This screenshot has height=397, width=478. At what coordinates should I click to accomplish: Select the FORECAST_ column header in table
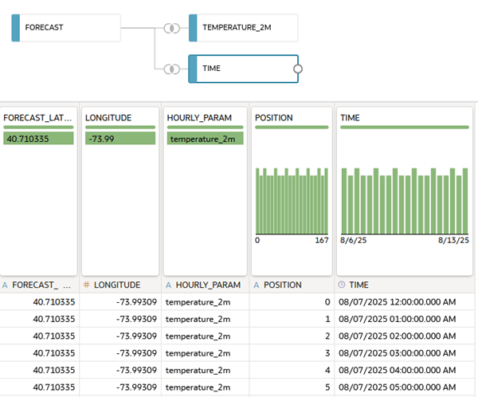pos(40,285)
